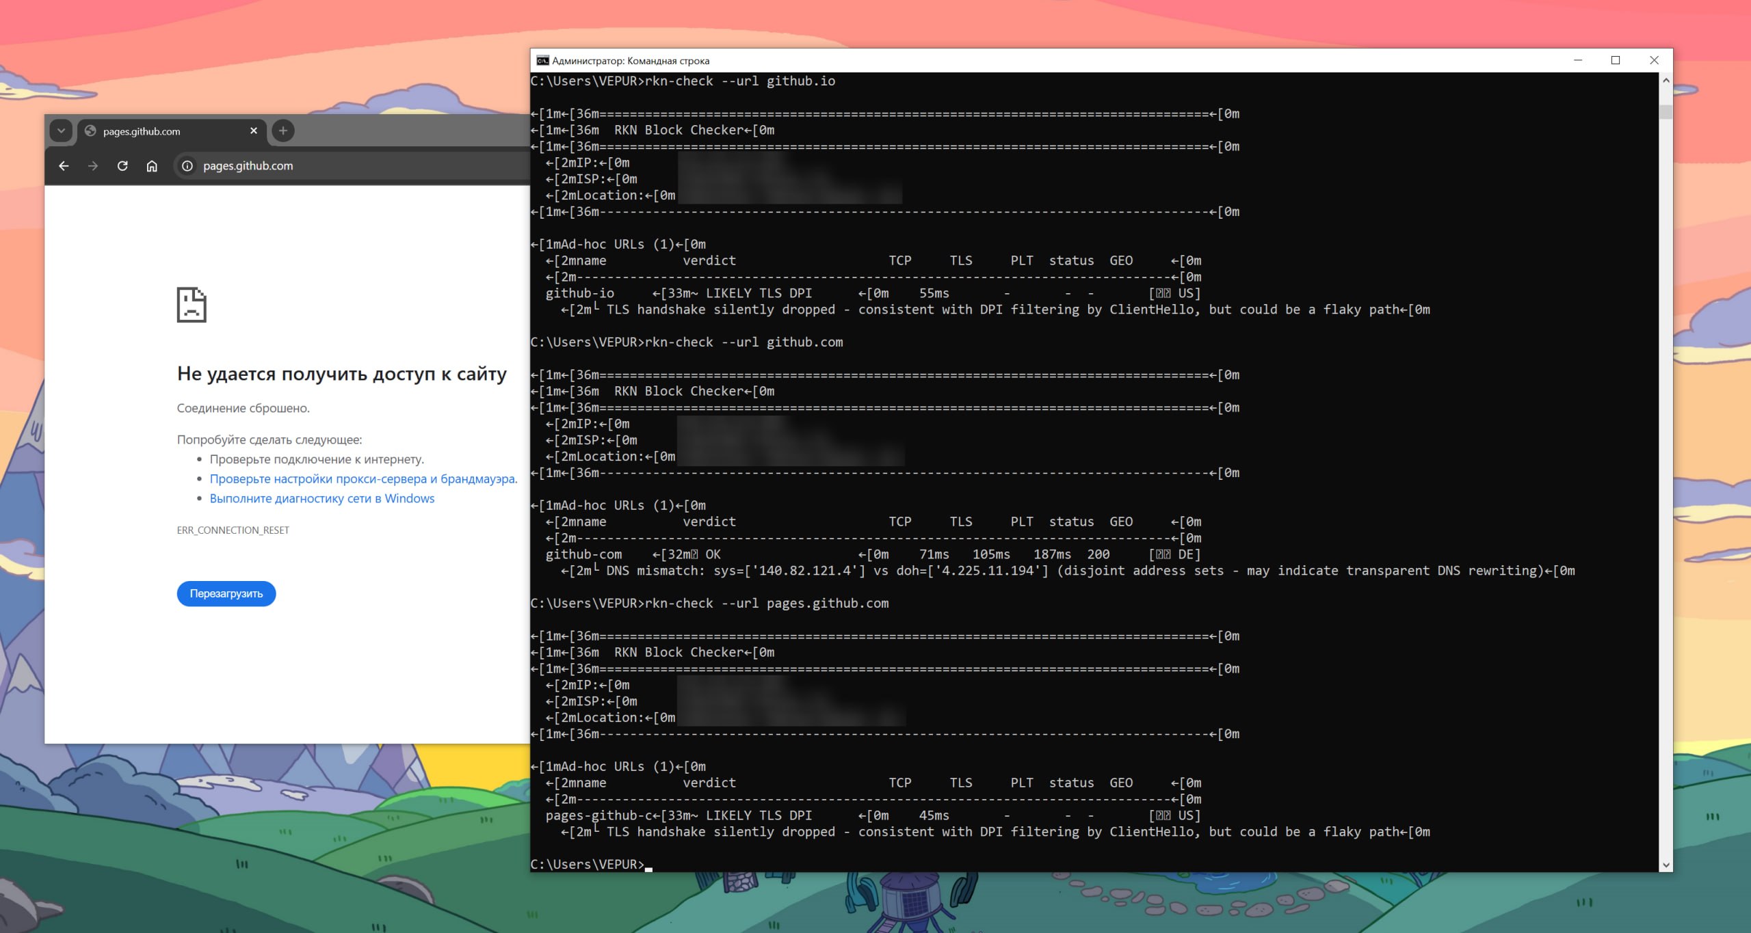The image size is (1751, 933).
Task: Click the 105ms TLS value
Action: point(992,554)
